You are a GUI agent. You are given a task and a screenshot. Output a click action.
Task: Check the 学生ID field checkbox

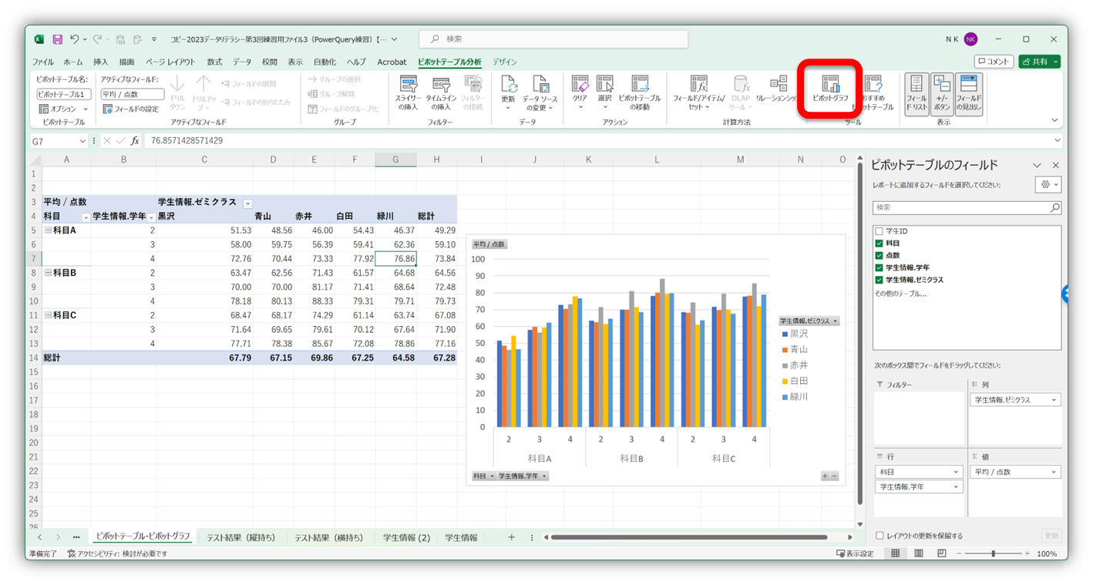(x=879, y=231)
